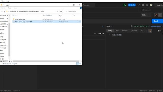Open Postman notifications bell
Viewport: 163px width, 92px height.
click(x=147, y=5)
